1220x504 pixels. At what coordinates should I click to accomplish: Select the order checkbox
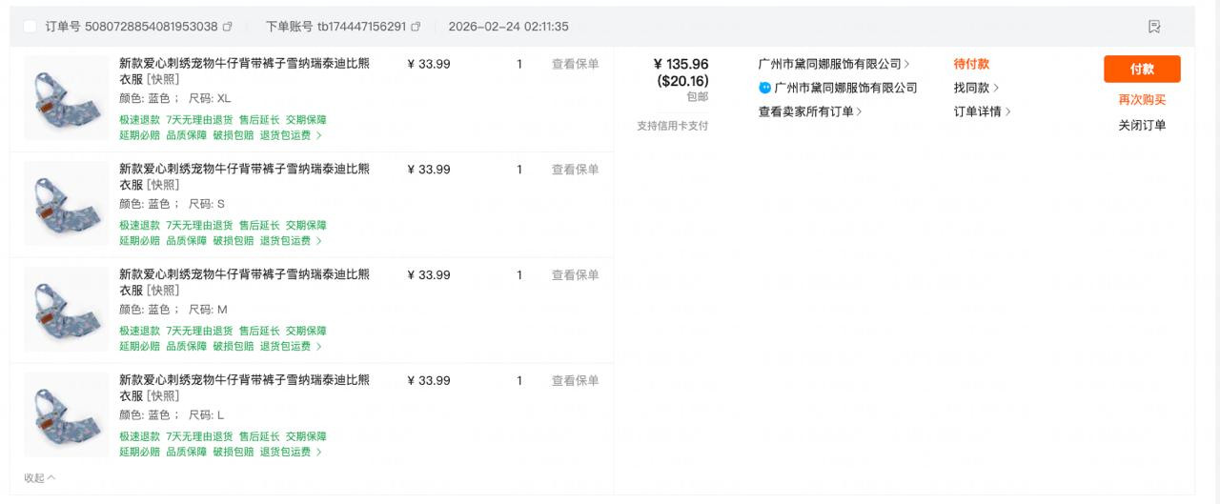[x=30, y=27]
